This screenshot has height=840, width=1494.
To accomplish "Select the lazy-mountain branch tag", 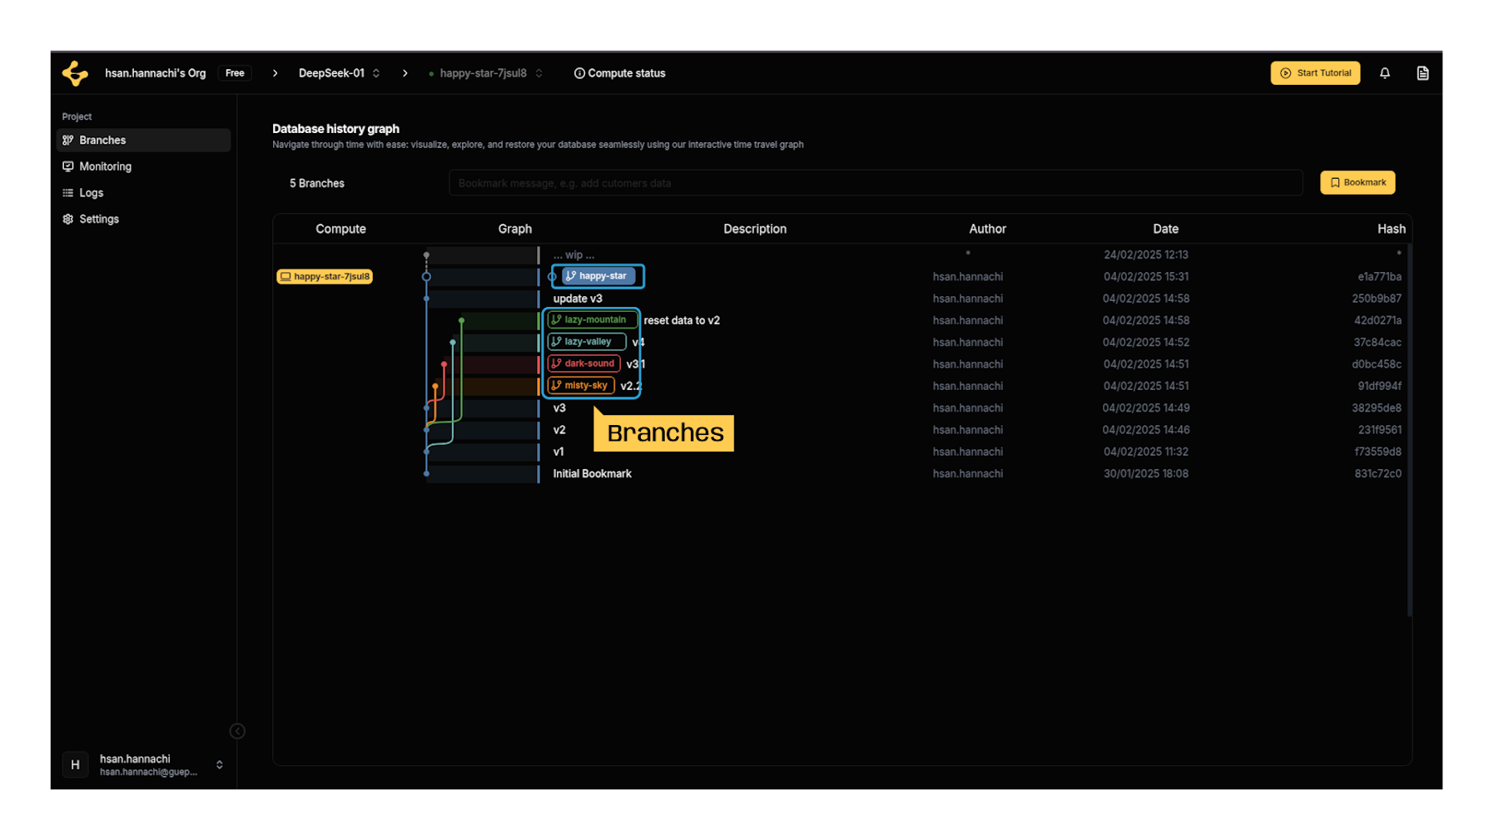I will tap(593, 319).
